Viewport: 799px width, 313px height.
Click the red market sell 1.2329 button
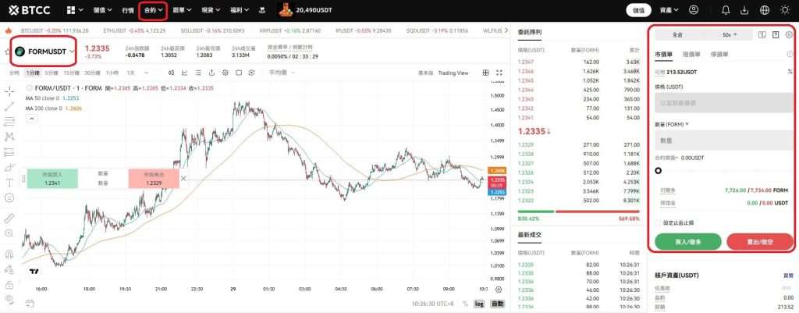pos(154,179)
